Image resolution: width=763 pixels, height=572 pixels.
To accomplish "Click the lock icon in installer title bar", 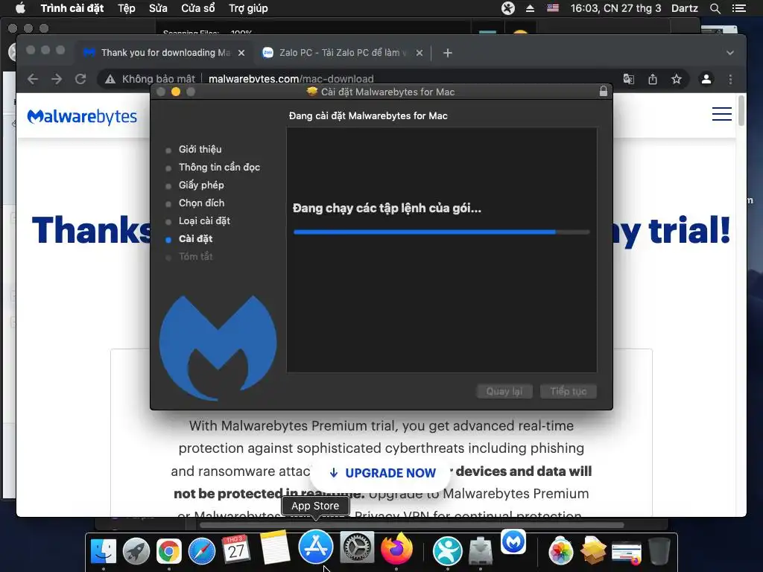I will (x=604, y=92).
